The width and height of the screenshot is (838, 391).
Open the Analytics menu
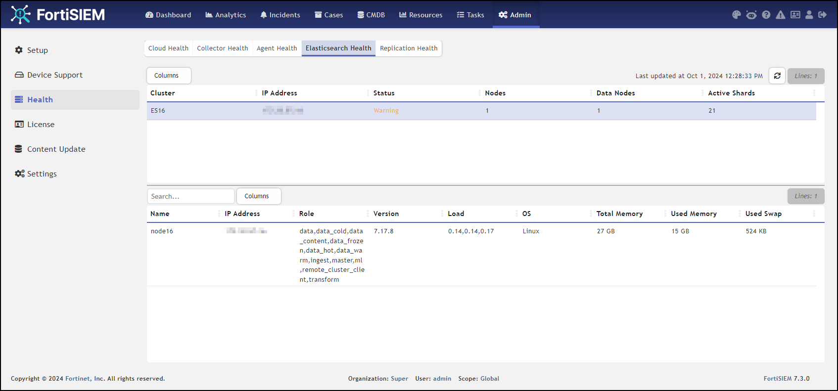click(226, 15)
